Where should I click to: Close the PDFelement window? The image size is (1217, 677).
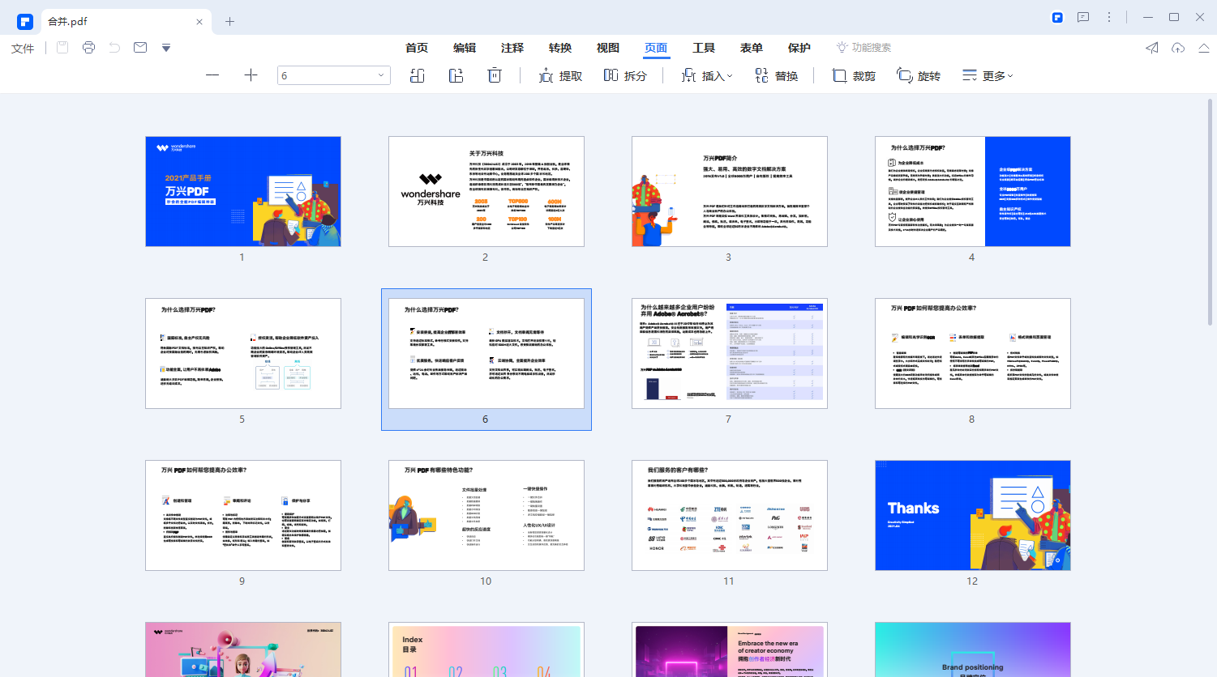(x=1200, y=17)
